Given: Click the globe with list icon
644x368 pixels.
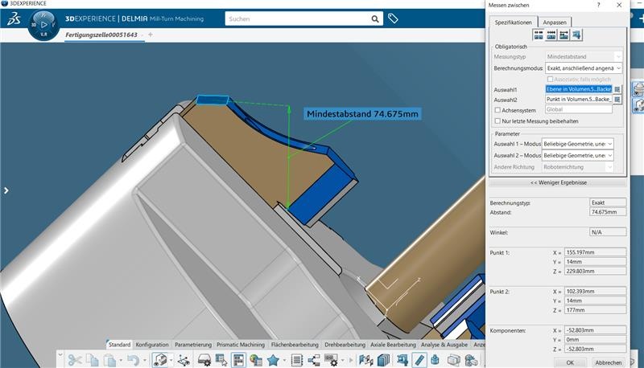Looking at the screenshot, I should point(256,360).
